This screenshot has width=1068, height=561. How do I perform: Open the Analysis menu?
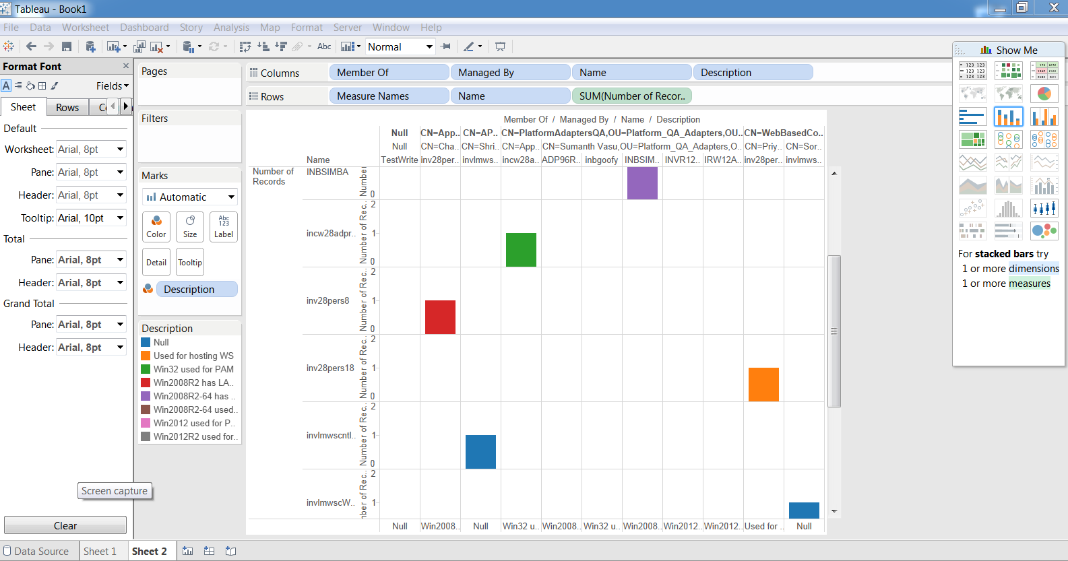coord(231,28)
